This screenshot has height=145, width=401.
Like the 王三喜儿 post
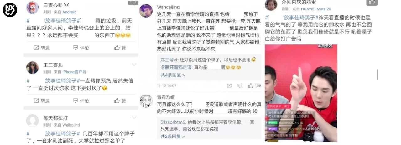click(x=120, y=101)
